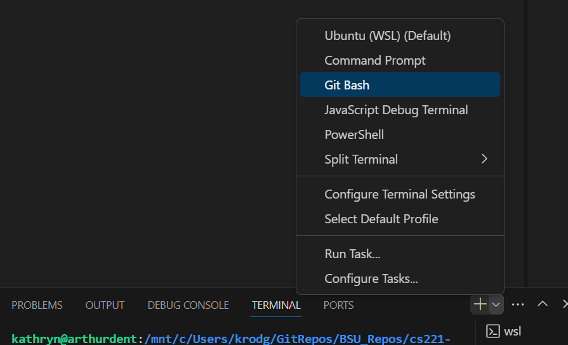Open a JavaScript Debug Terminal
Image resolution: width=568 pixels, height=345 pixels.
[396, 110]
